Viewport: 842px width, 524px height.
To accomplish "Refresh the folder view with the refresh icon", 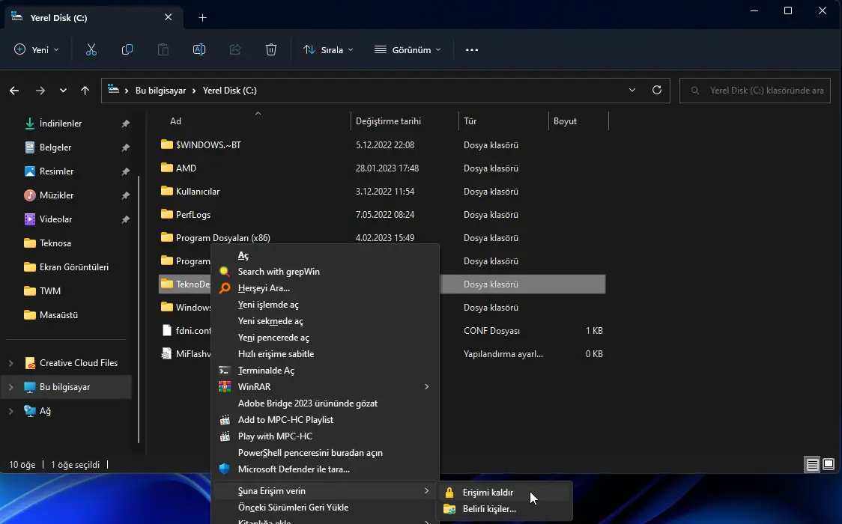I will (657, 90).
